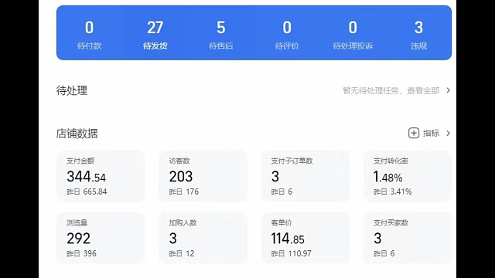Image resolution: width=495 pixels, height=278 pixels.
Task: Open the 指标 metrics link
Action: [431, 133]
